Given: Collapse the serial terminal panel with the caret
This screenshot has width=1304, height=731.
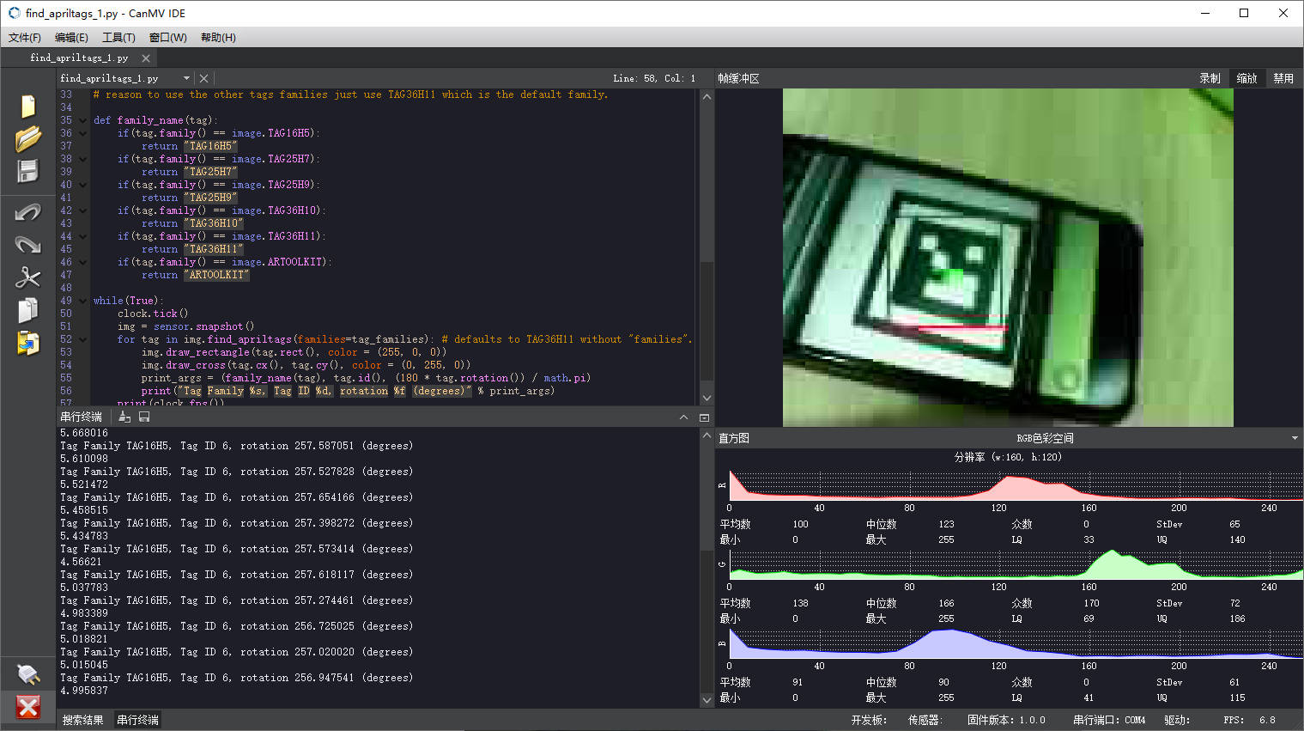Looking at the screenshot, I should (683, 417).
